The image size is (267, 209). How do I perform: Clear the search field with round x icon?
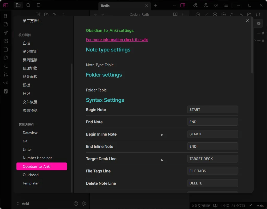[x=259, y=23]
